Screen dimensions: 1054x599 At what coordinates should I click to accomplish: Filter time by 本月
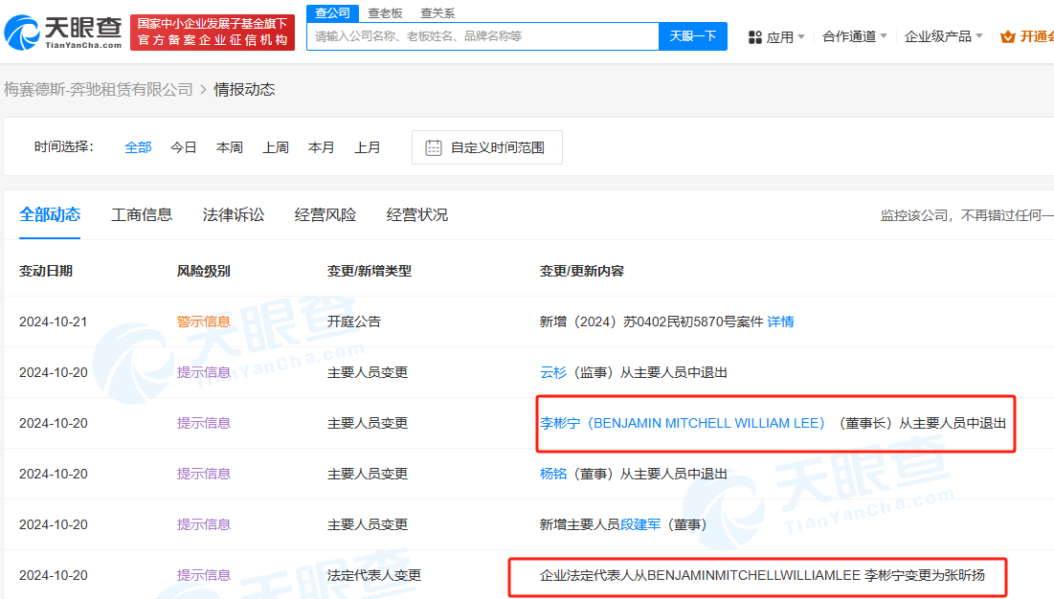322,147
